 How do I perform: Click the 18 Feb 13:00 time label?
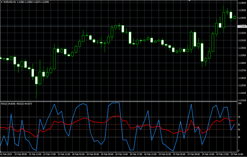pyautogui.click(x=121, y=154)
